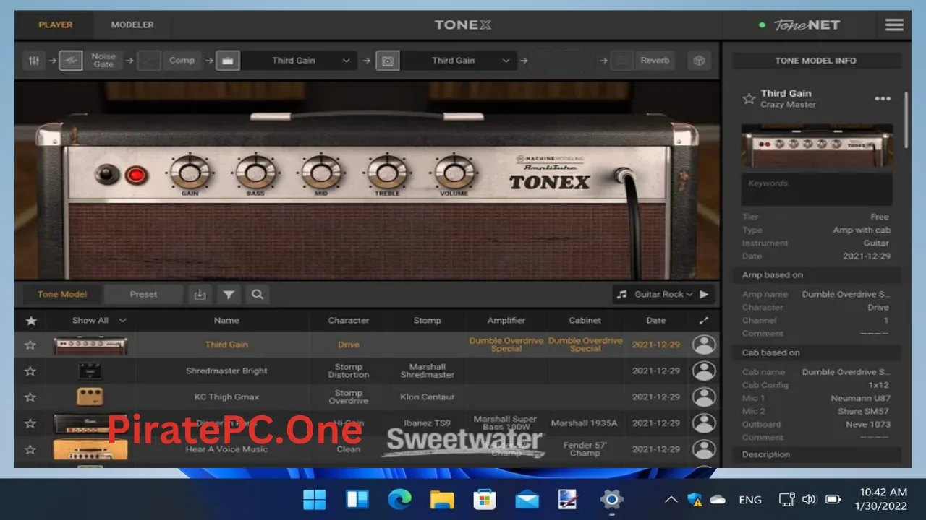Select the Preset tab
This screenshot has width=926, height=520.
coord(143,295)
